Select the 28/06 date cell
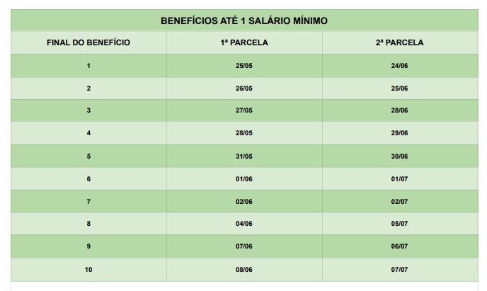 click(x=400, y=110)
